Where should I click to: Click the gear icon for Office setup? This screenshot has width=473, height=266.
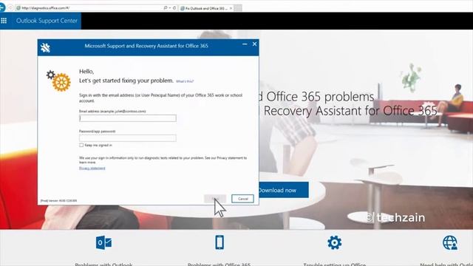[334, 242]
